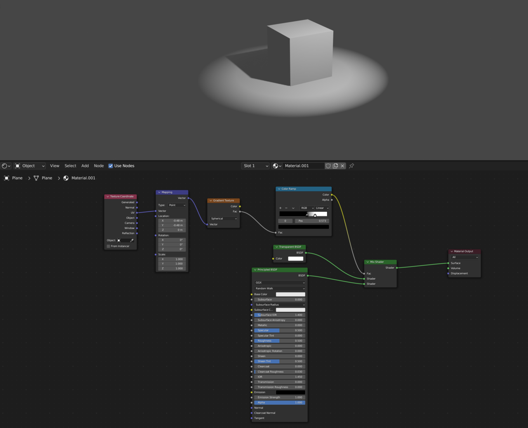The image size is (528, 428).
Task: Click the Transparent BSDF Color swatch
Action: click(x=295, y=259)
